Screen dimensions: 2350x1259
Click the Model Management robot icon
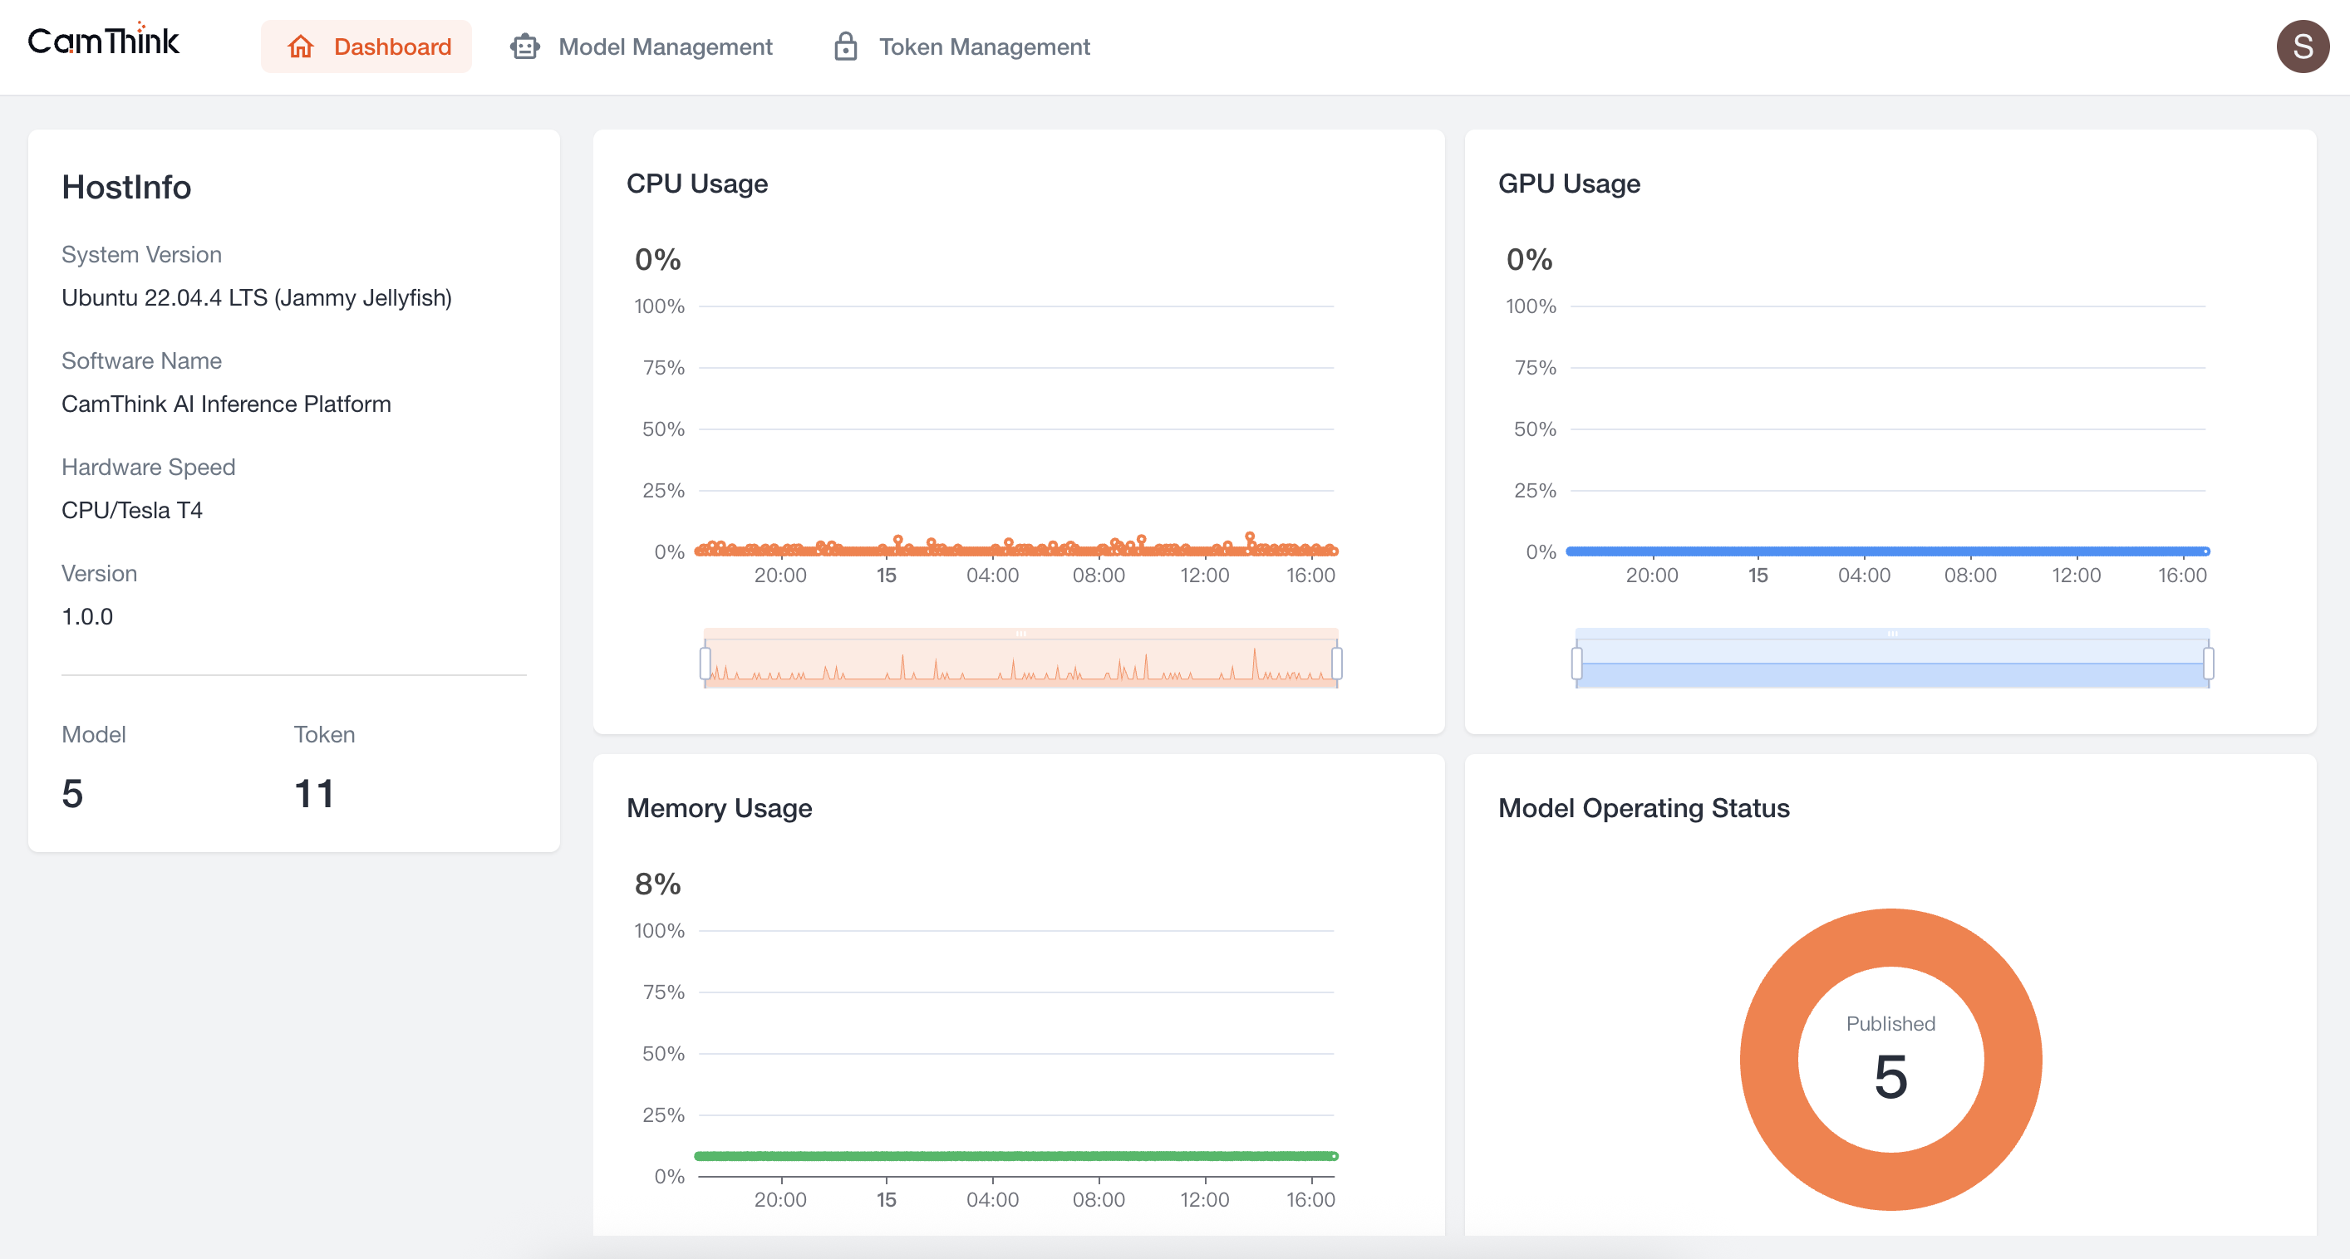524,47
